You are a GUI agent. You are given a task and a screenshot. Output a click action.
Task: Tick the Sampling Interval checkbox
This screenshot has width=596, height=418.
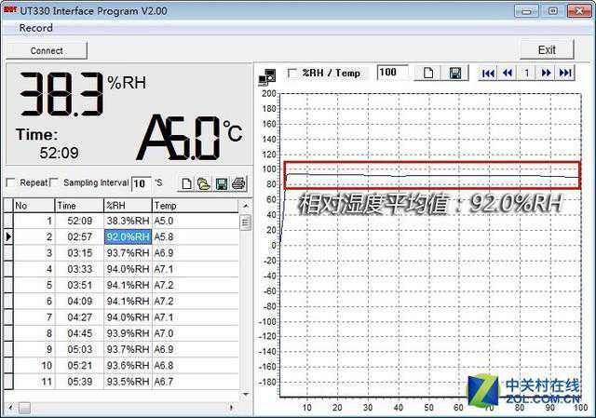click(x=55, y=182)
